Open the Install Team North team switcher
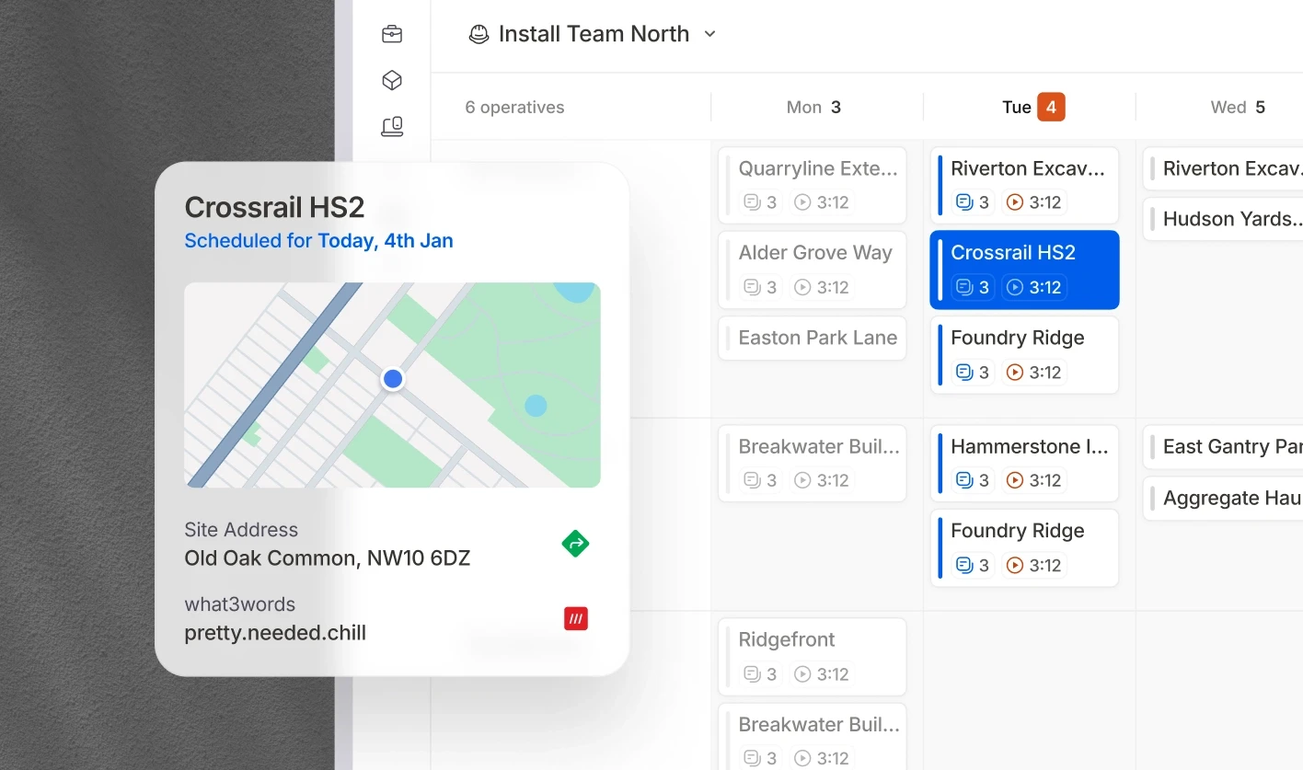1303x770 pixels. click(594, 33)
